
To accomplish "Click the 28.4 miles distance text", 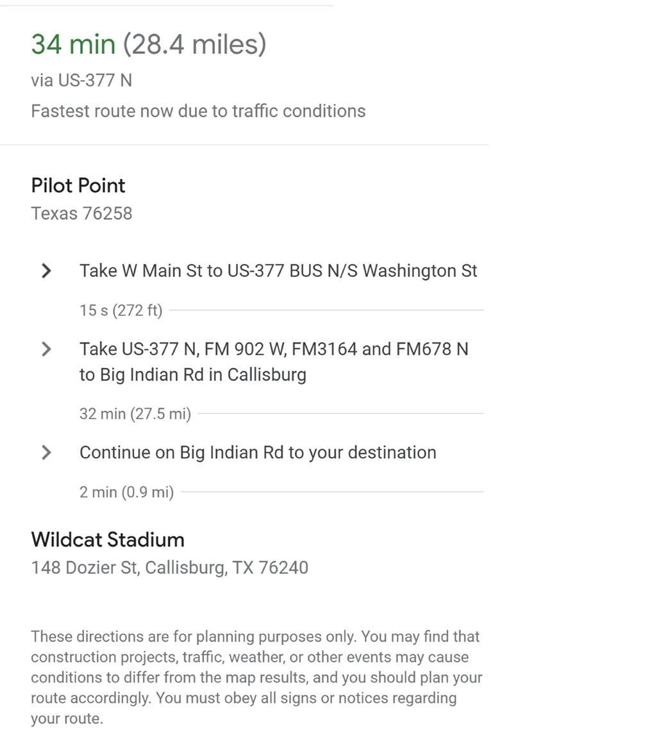I will pyautogui.click(x=195, y=44).
